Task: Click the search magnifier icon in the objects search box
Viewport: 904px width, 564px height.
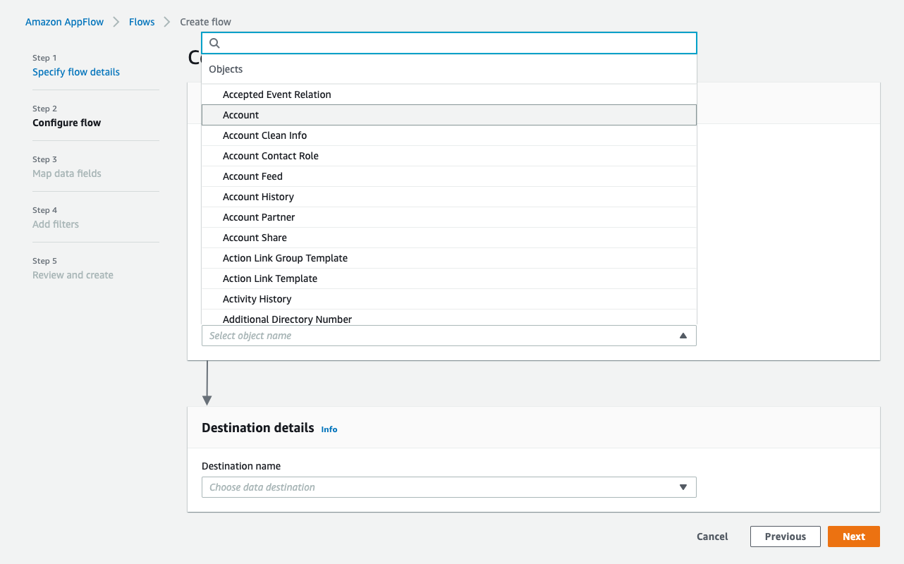Action: click(214, 43)
